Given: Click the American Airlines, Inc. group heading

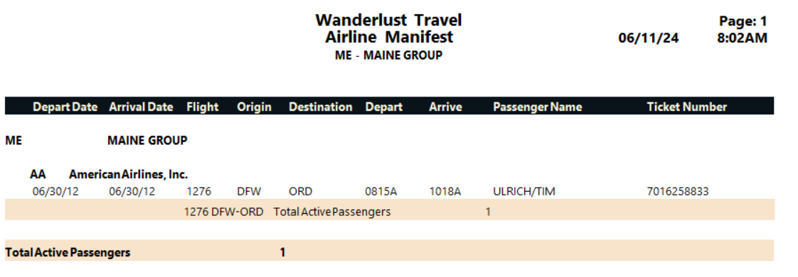Looking at the screenshot, I should point(128,174).
